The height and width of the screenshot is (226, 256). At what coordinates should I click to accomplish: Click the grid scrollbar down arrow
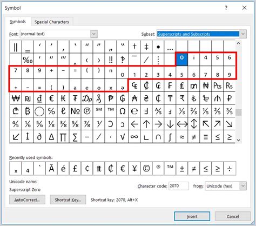coord(239,140)
